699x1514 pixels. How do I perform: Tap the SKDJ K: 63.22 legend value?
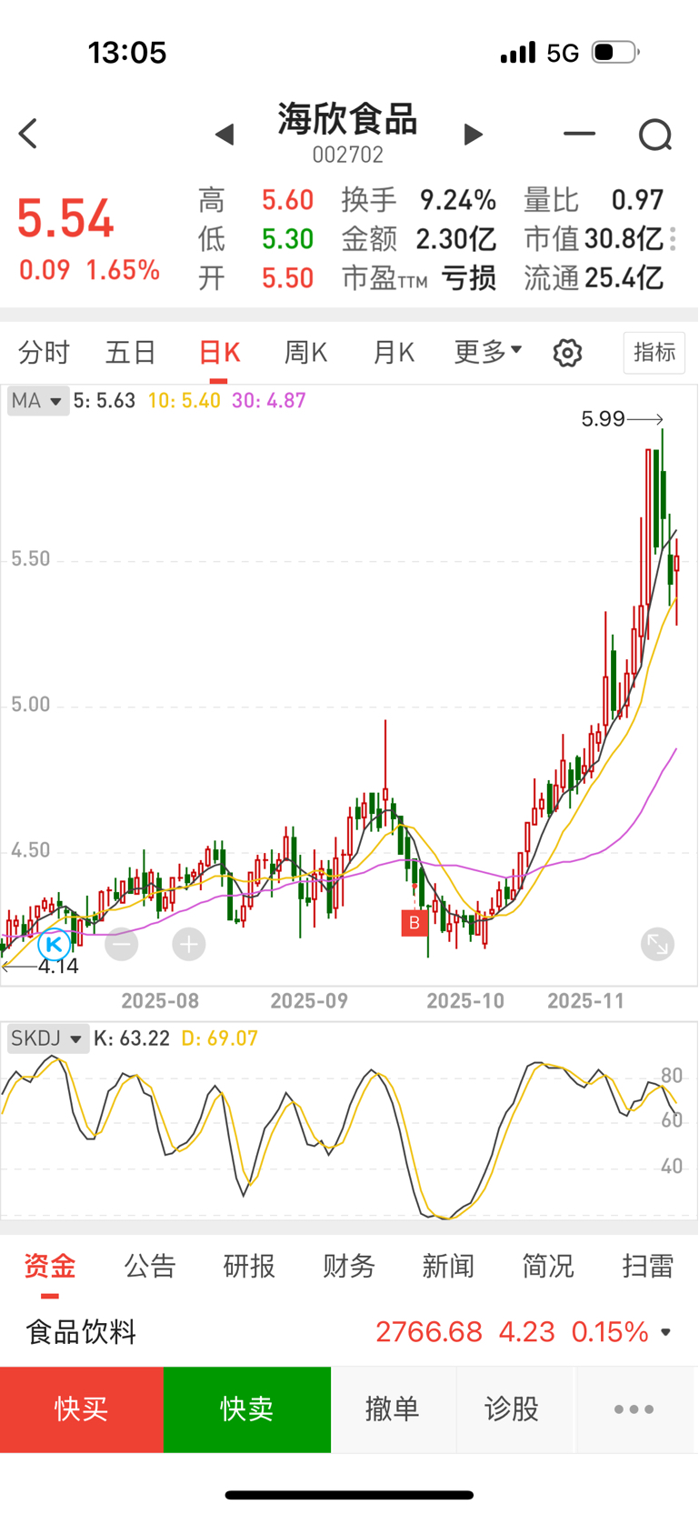(132, 1038)
